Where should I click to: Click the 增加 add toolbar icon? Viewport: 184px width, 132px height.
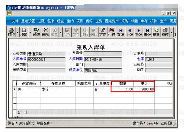click(x=24, y=32)
